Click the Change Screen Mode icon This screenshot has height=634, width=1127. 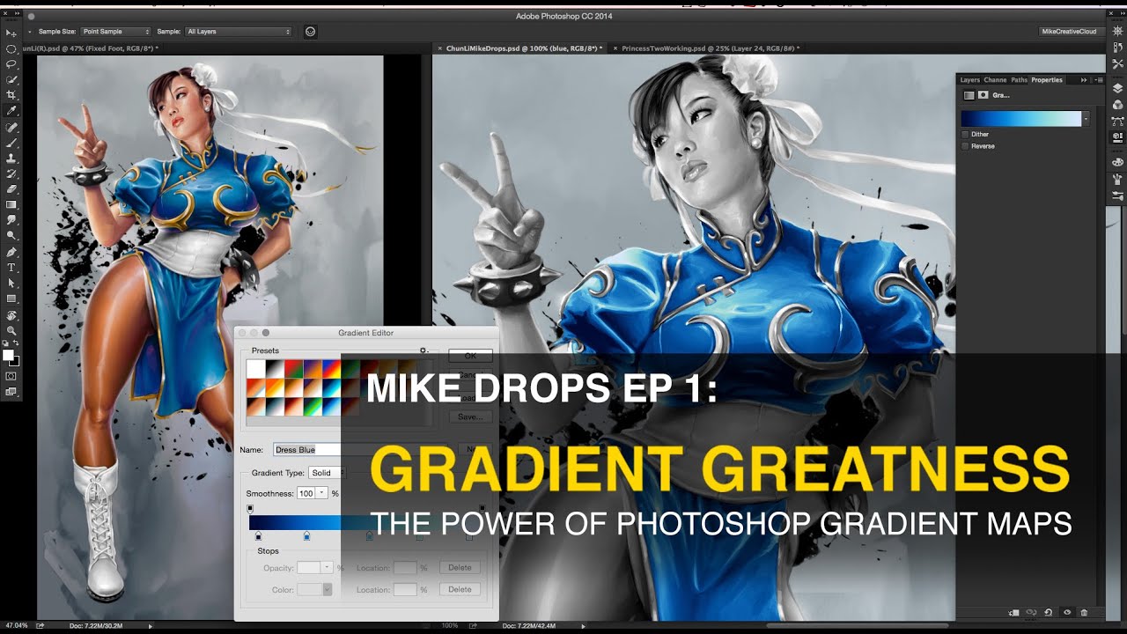(11, 391)
